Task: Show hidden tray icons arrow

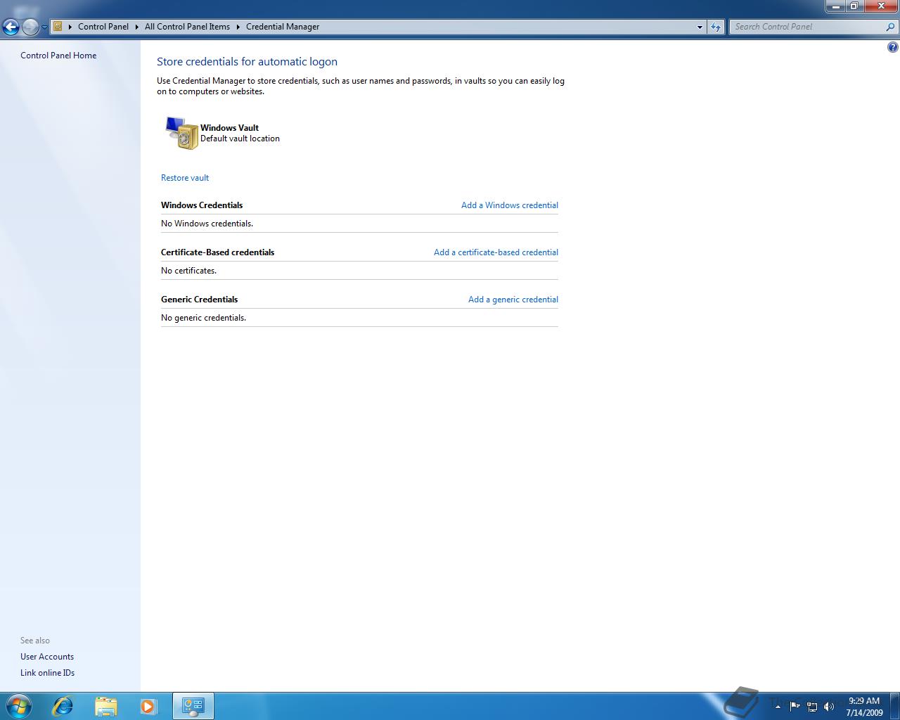Action: click(778, 707)
